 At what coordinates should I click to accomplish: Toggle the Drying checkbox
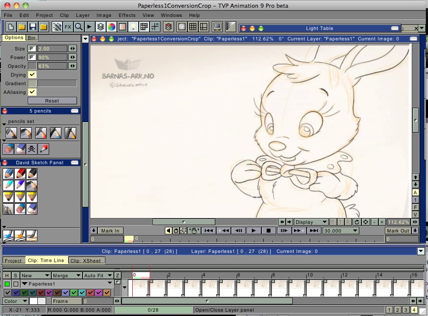pos(32,74)
